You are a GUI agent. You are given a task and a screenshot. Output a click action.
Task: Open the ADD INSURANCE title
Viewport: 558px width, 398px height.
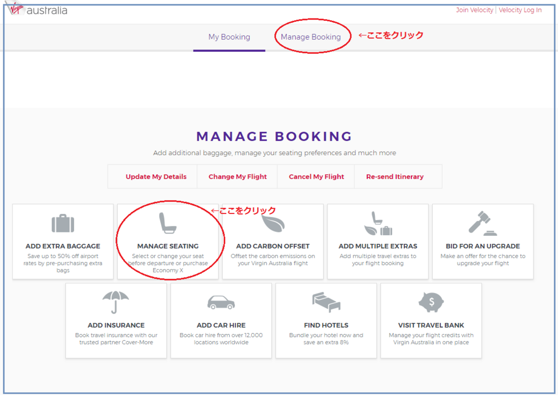click(x=116, y=326)
